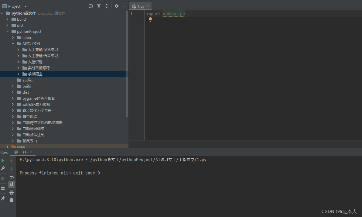362x217 pixels.
Task: Print console output via printer icon
Action: click(12, 193)
